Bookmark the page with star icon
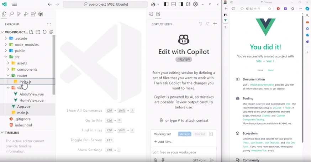 click(270, 9)
